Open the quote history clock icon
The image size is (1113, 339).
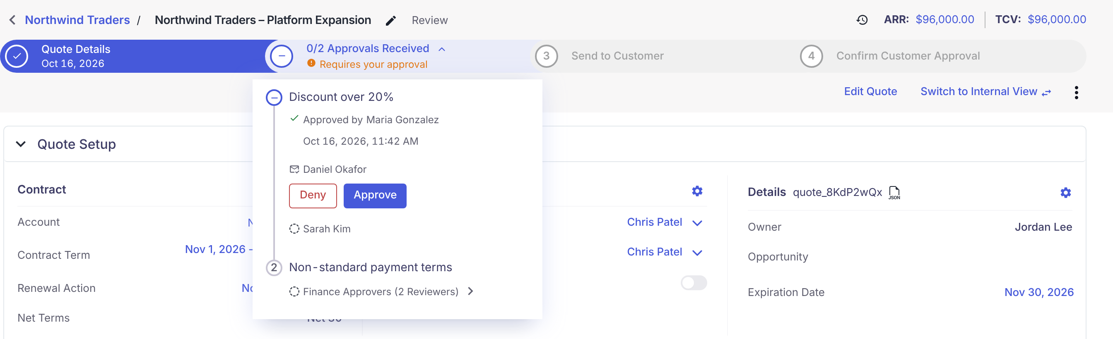pyautogui.click(x=862, y=19)
